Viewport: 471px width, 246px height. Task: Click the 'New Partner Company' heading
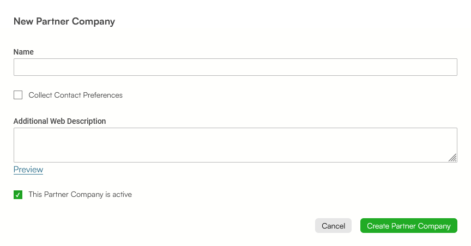click(x=64, y=21)
